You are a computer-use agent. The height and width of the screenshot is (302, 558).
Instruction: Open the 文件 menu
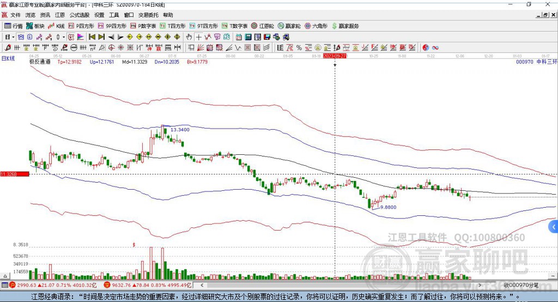(x=16, y=15)
